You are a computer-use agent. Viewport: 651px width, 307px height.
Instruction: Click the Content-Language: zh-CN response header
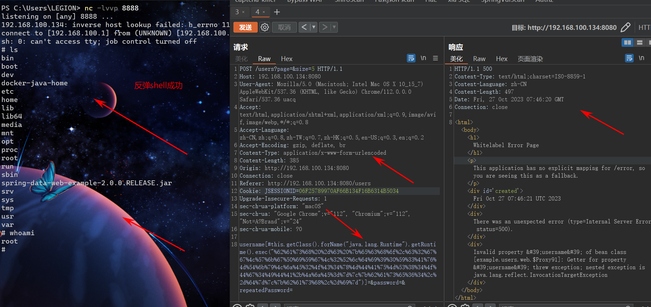pos(490,84)
